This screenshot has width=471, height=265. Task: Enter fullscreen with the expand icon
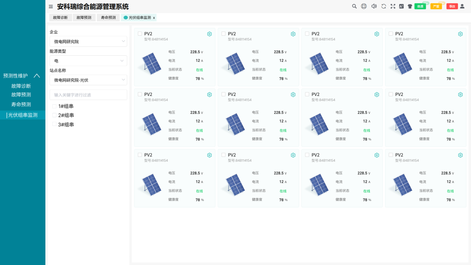click(393, 6)
